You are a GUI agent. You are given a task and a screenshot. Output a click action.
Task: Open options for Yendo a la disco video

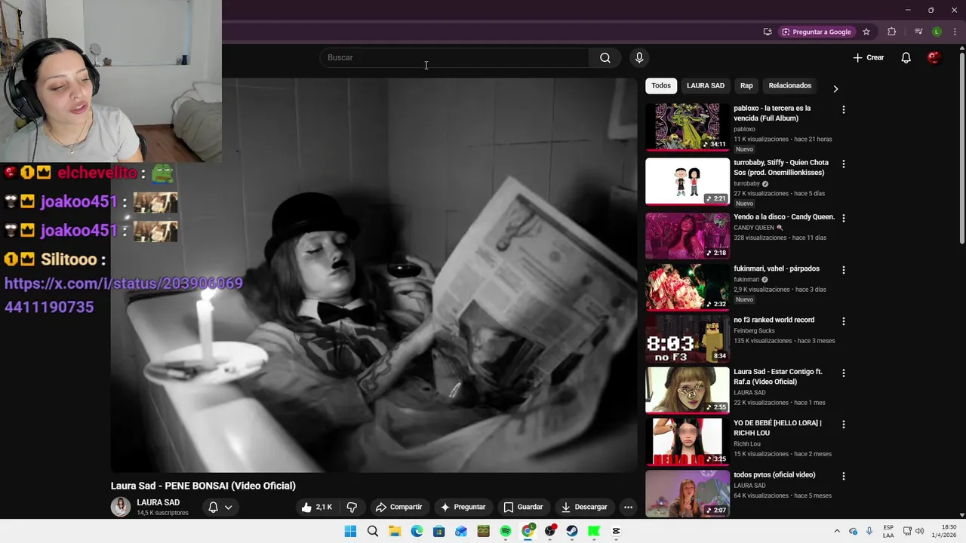(x=844, y=218)
